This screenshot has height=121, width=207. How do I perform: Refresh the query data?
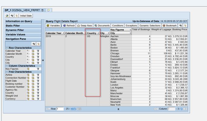69,26
